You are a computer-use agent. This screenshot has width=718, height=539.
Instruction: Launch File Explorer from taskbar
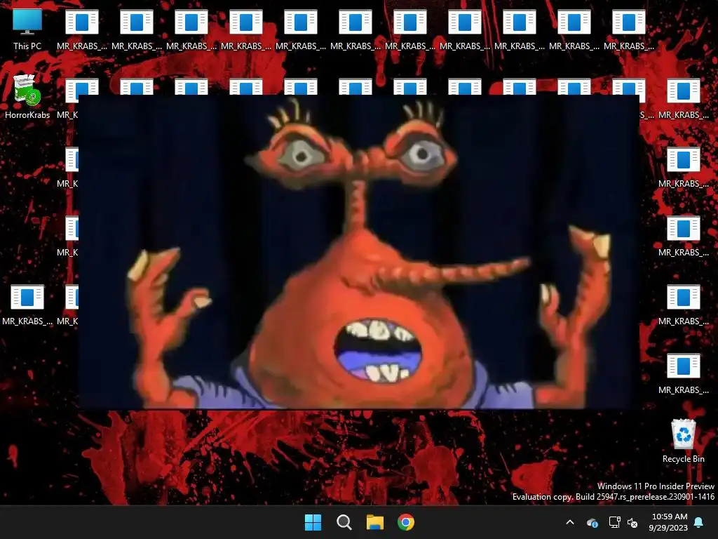(375, 522)
